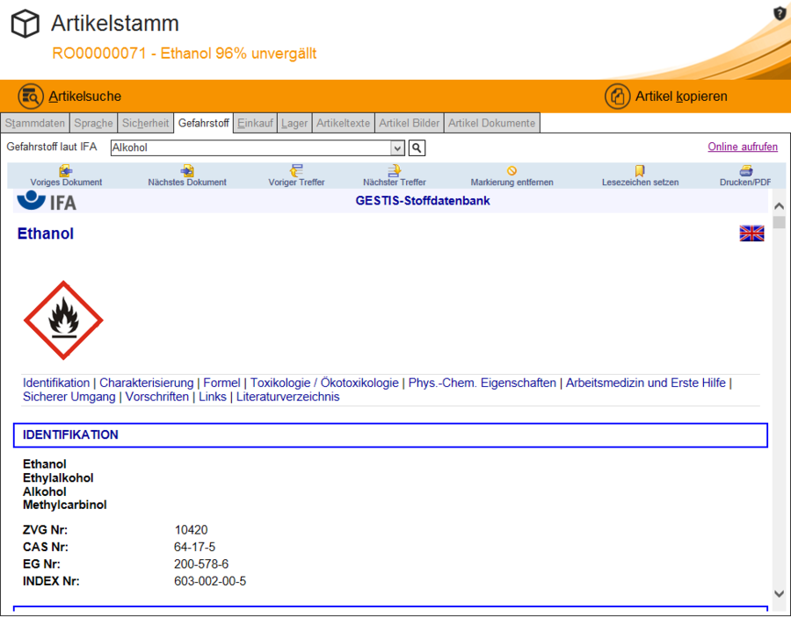Open the Sicherheit tab
The width and height of the screenshot is (791, 617).
[145, 124]
